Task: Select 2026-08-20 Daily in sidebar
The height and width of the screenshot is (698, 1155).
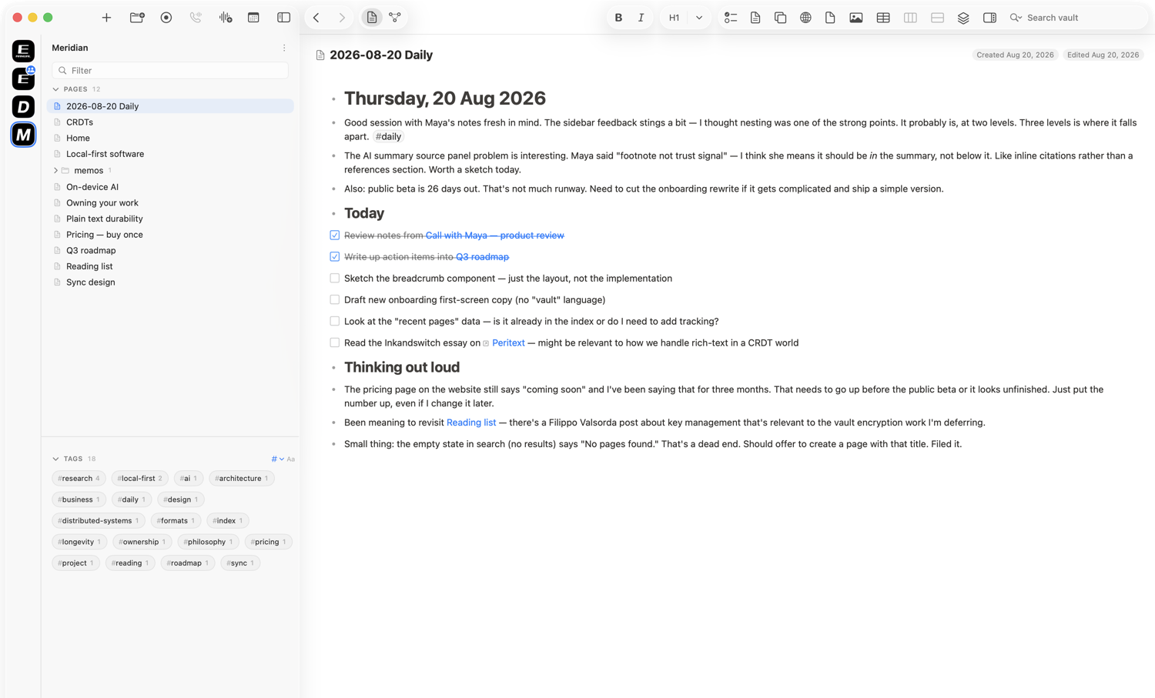Action: (170, 106)
